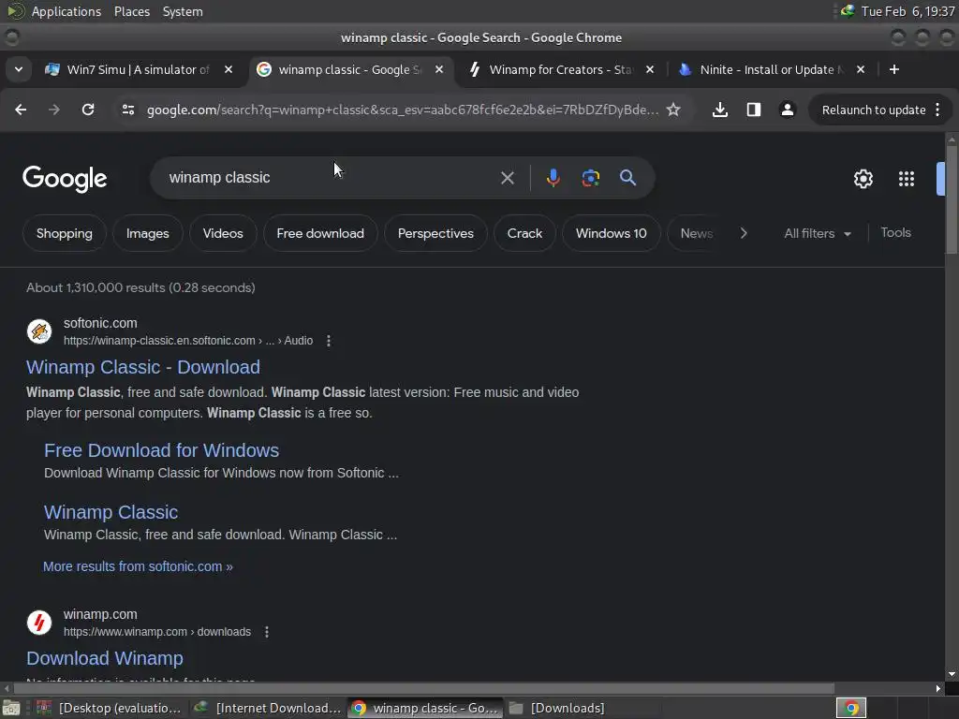The height and width of the screenshot is (719, 959).
Task: Show more filter chips with right chevron
Action: [744, 233]
